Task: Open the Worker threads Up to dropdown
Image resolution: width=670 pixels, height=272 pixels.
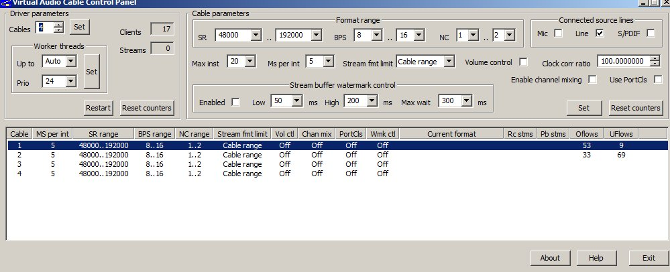Action: click(71, 61)
